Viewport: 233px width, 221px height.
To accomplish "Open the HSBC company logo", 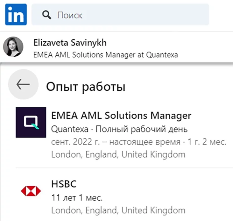I will pos(31,191).
